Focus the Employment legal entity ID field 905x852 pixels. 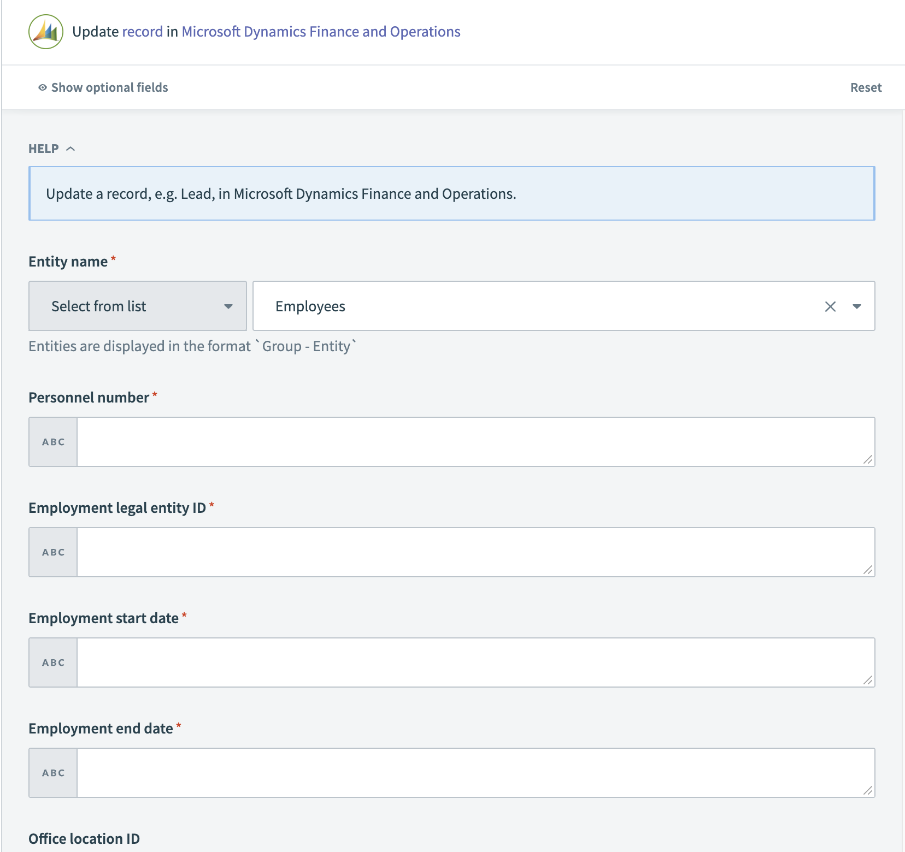pos(470,552)
